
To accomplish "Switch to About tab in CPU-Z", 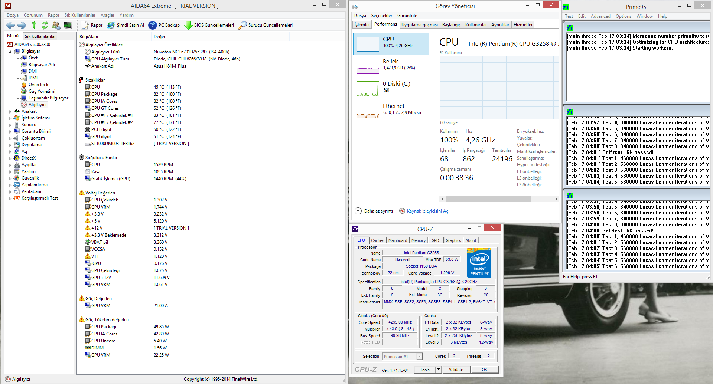I will click(x=471, y=240).
